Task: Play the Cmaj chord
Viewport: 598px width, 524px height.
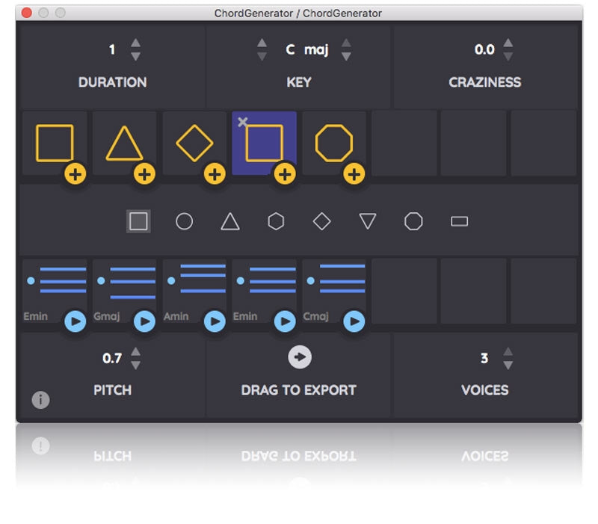Action: pos(354,321)
